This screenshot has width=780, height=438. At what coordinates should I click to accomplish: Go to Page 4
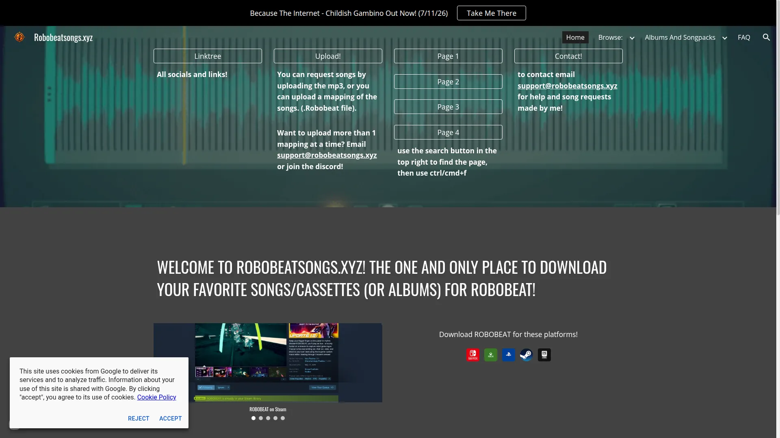(448, 132)
